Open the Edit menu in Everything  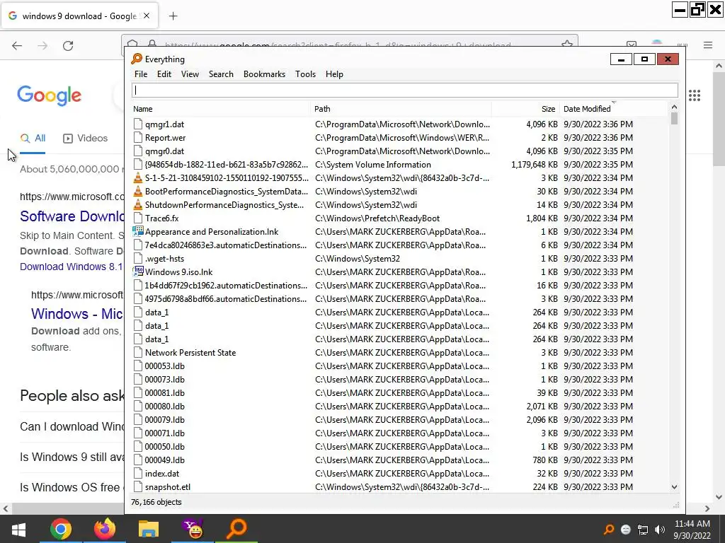click(x=164, y=74)
